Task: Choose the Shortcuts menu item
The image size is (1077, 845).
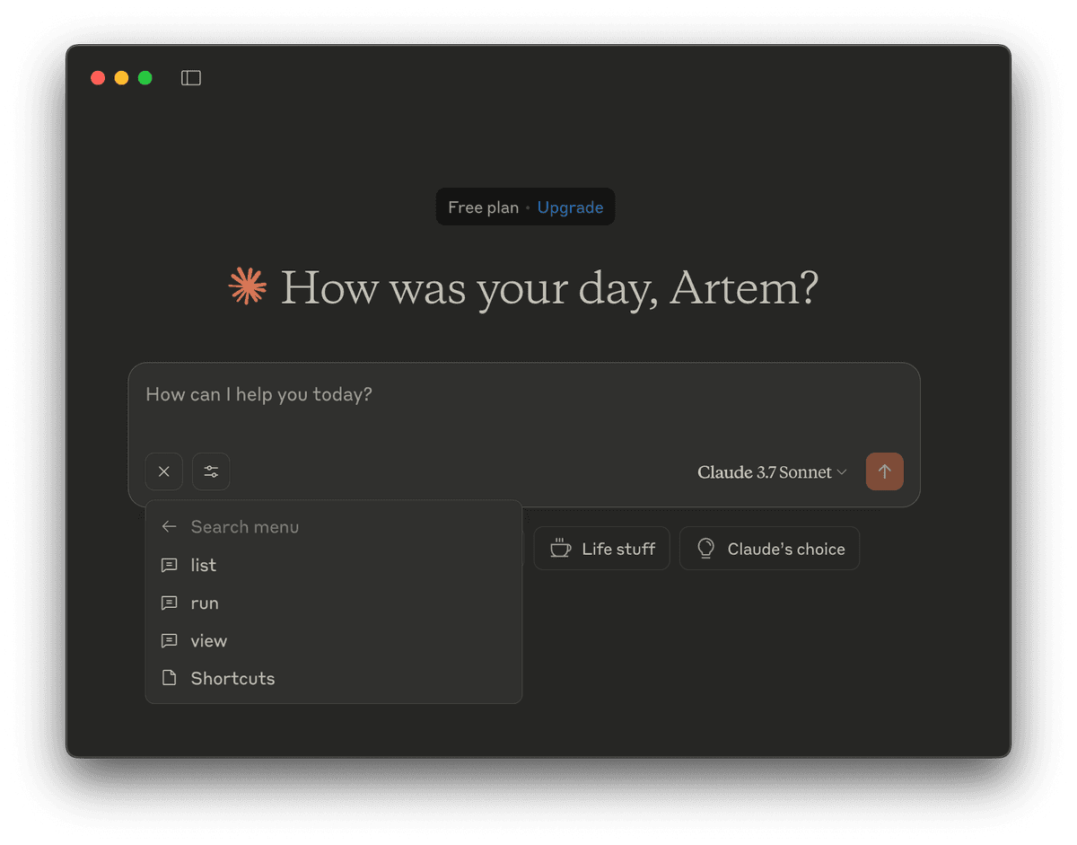Action: click(x=334, y=679)
